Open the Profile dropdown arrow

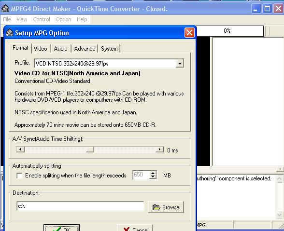180,64
